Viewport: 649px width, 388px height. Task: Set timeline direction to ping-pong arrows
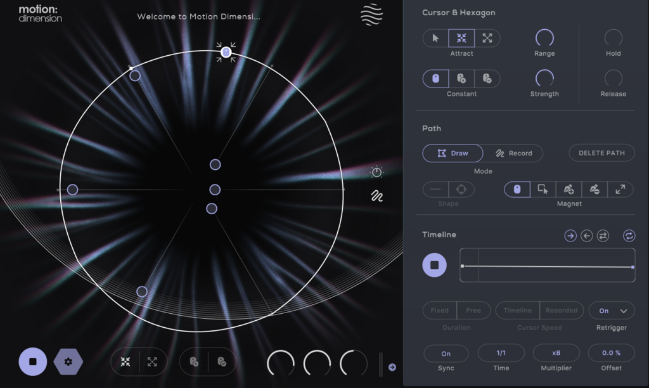(x=603, y=236)
